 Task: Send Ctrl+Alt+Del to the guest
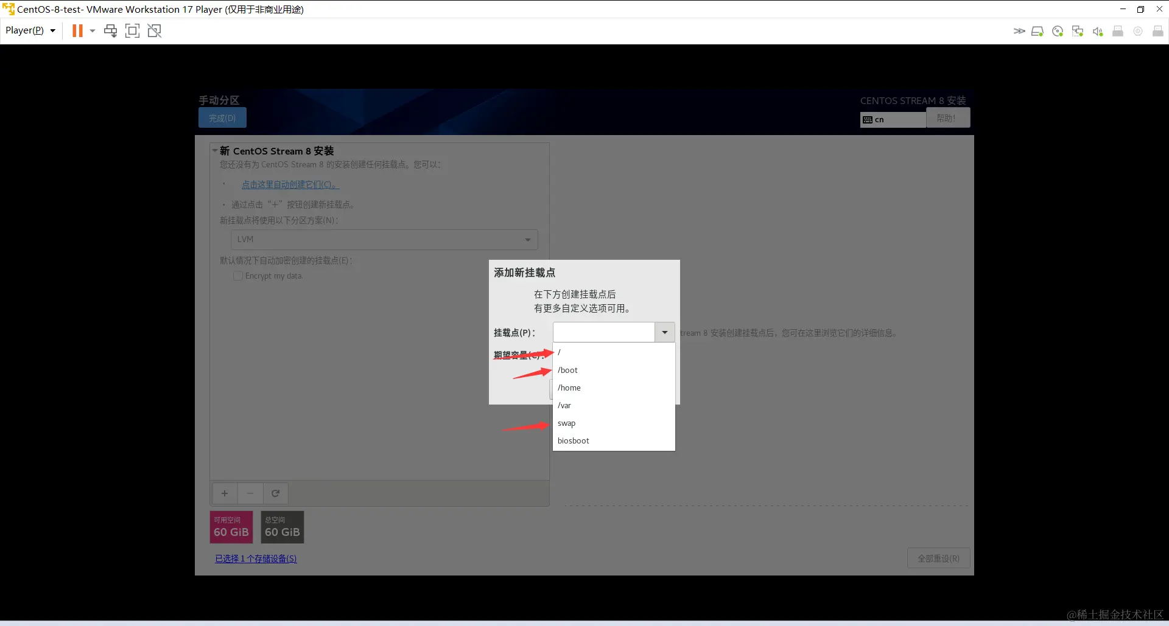click(x=110, y=30)
